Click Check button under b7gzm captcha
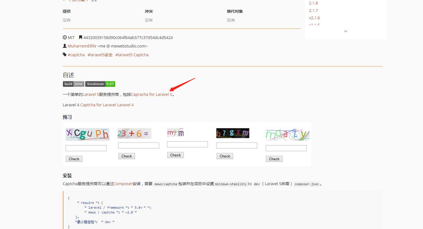 225,156
